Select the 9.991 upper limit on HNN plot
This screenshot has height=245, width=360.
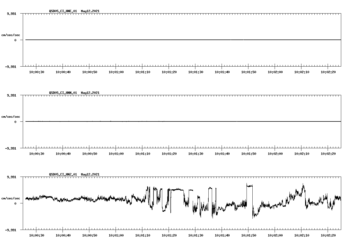pos(11,95)
